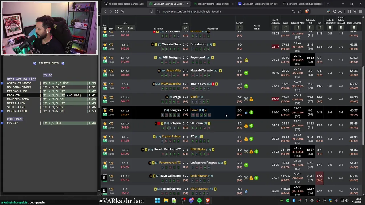The height and width of the screenshot is (205, 365).
Task: Switch to Football Stats, Tables & Data tab
Action: [124, 4]
